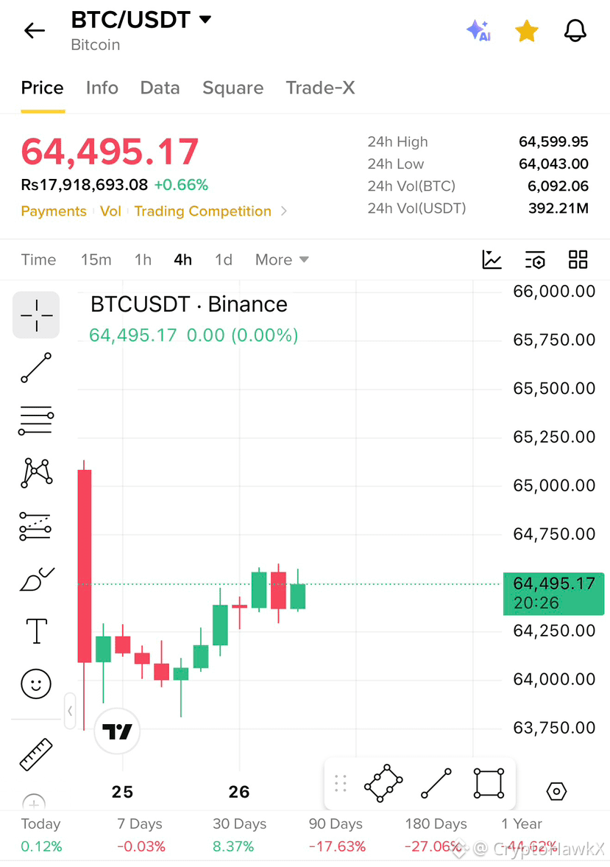
Task: Open the chart type line icon
Action: tap(492, 259)
